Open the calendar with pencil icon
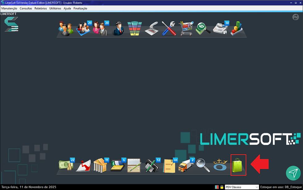The image size is (303, 190). (x=134, y=166)
